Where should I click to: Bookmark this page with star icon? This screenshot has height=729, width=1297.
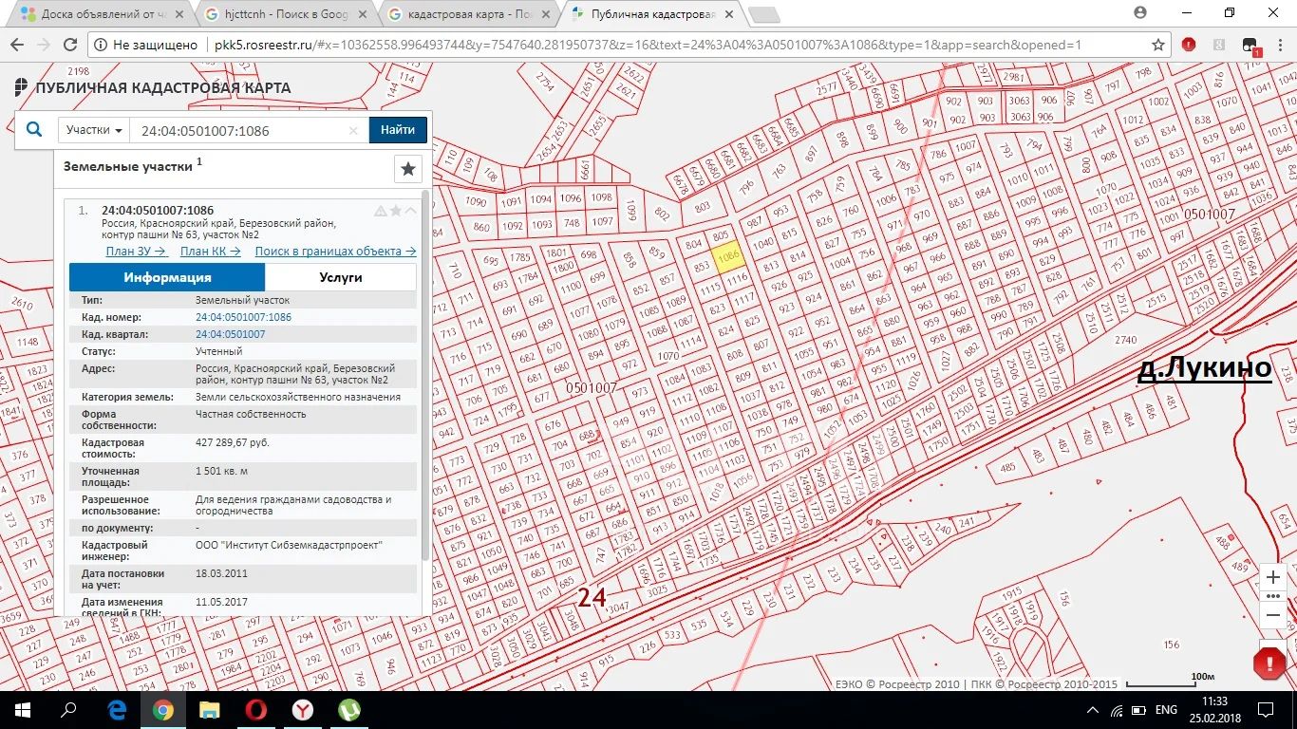tap(1157, 45)
